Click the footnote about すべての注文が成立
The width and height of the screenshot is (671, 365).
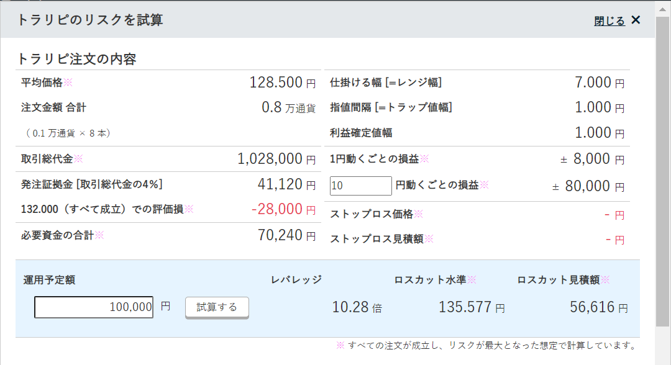click(487, 345)
